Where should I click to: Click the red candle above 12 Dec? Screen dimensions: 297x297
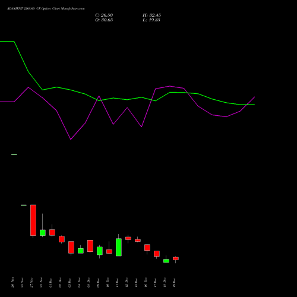click(x=128, y=238)
